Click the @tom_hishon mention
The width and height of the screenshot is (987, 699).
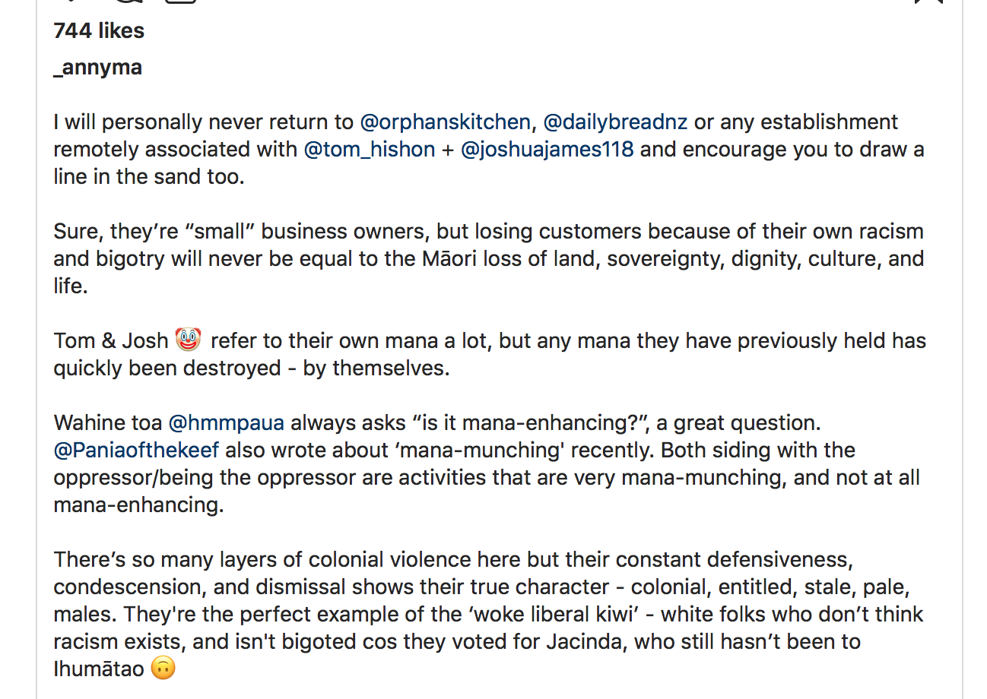[369, 150]
